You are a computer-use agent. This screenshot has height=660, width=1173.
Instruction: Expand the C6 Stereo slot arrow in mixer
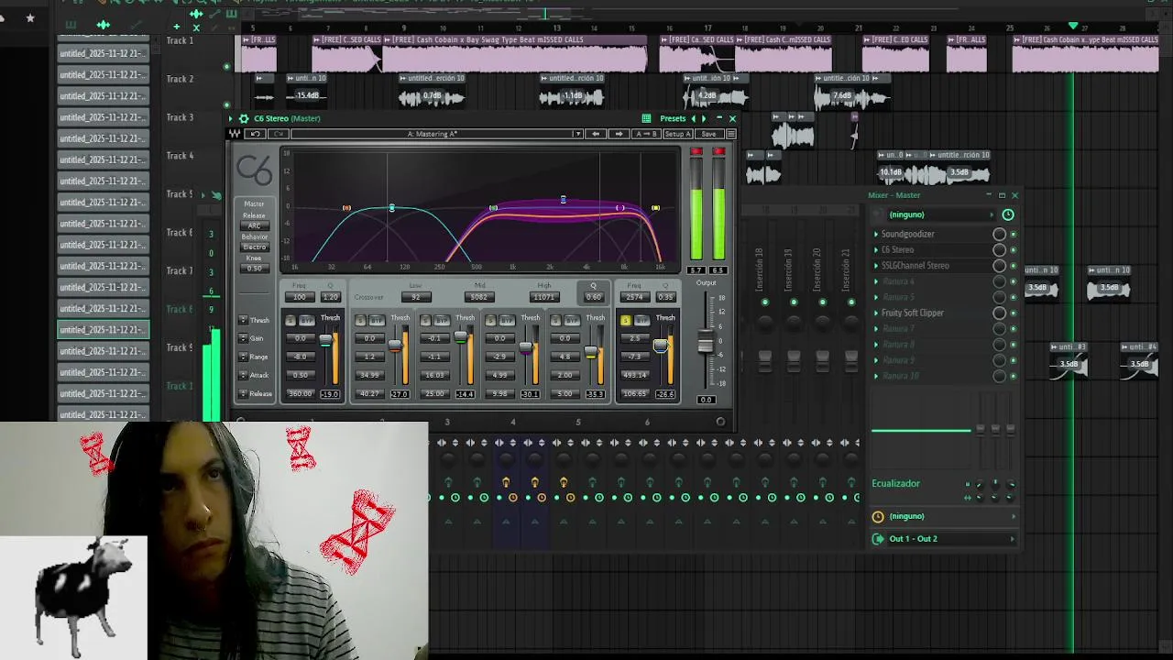[x=876, y=249]
